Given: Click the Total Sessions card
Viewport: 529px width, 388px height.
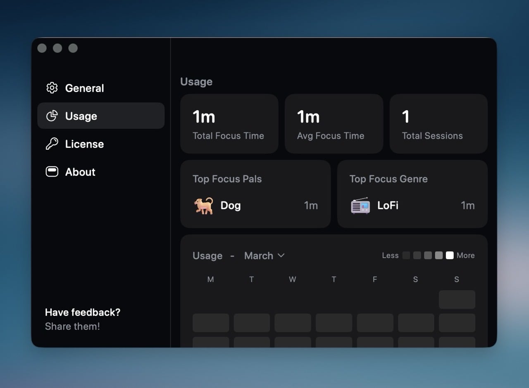Looking at the screenshot, I should 438,124.
